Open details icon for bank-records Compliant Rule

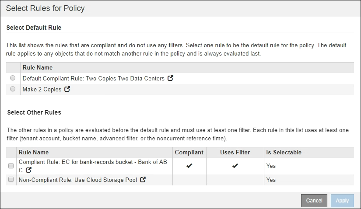[x=29, y=170]
